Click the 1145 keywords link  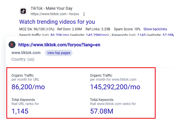pyautogui.click(x=141, y=35)
